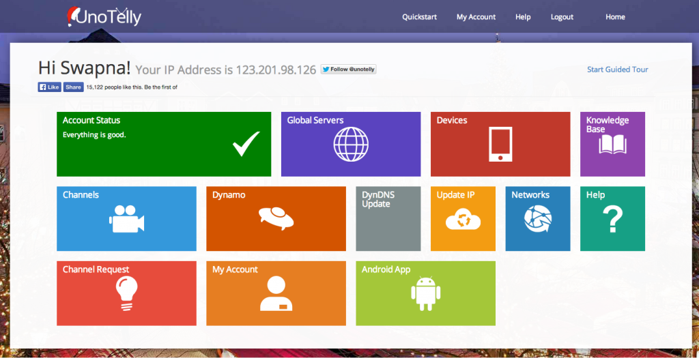Open the Android App robot icon
Image resolution: width=699 pixels, height=358 pixels.
click(x=426, y=293)
